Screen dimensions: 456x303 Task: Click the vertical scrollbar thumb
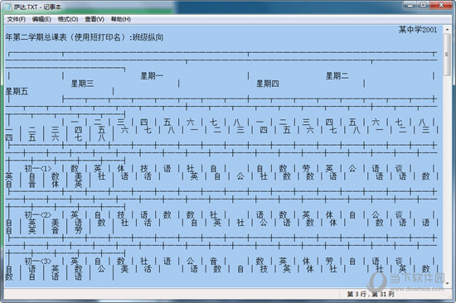pos(447,55)
